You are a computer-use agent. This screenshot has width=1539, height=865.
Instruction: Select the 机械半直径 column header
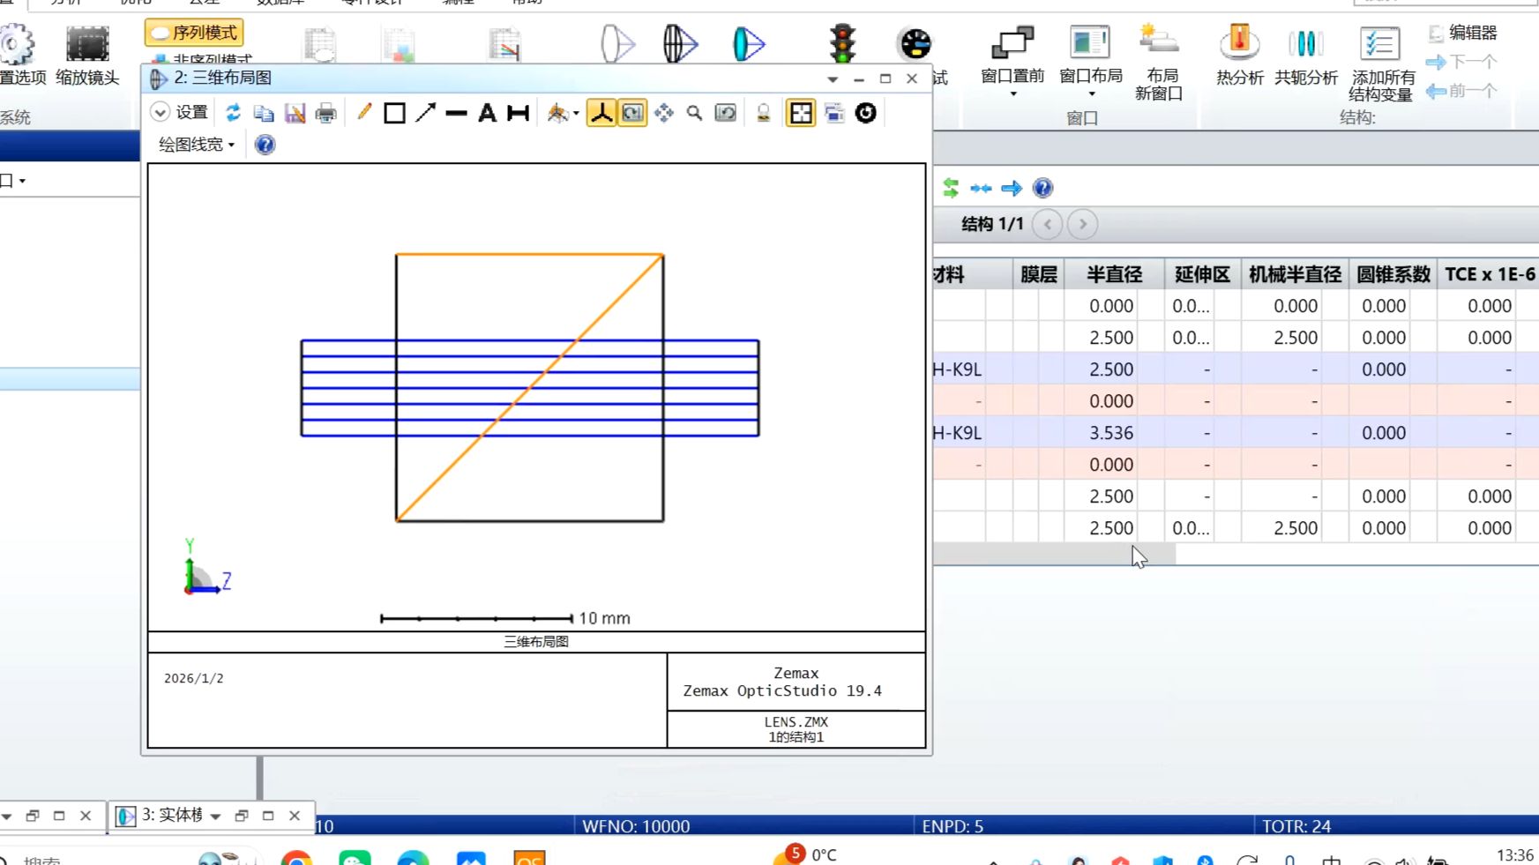[1295, 275]
